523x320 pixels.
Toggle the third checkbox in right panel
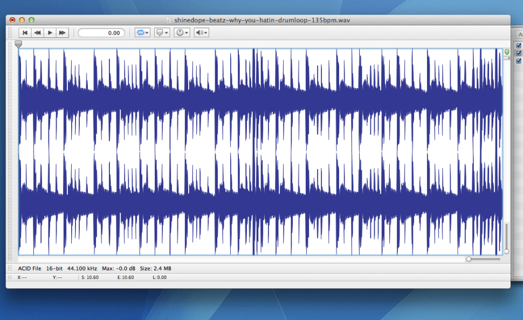point(519,60)
